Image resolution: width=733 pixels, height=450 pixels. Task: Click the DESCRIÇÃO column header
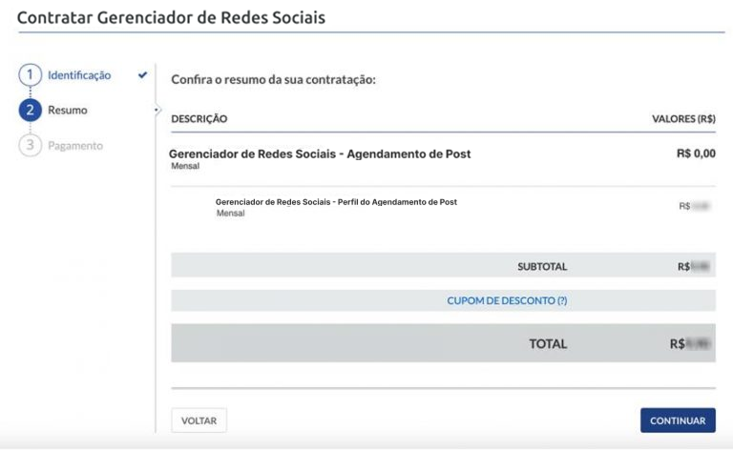(199, 118)
